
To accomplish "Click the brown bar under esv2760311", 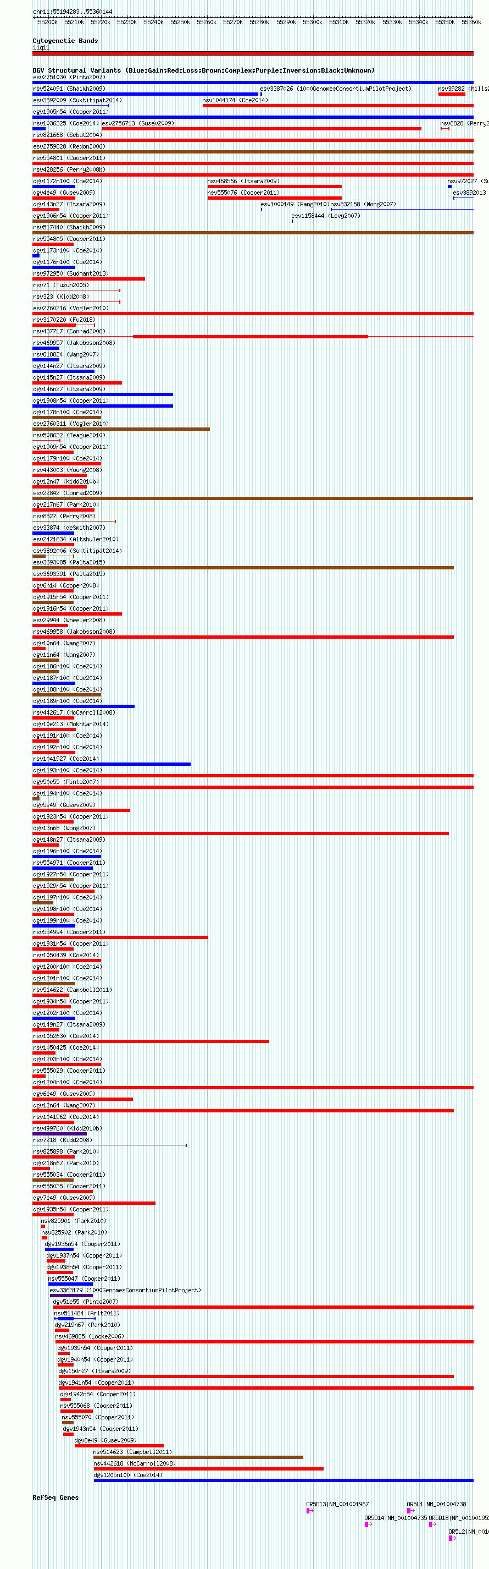I will (x=121, y=430).
